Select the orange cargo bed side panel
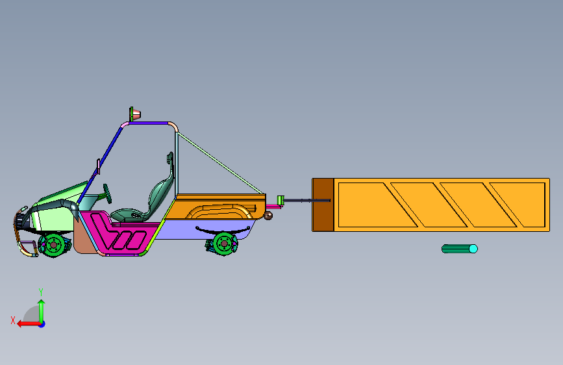This screenshot has width=563, height=365. pyautogui.click(x=216, y=207)
